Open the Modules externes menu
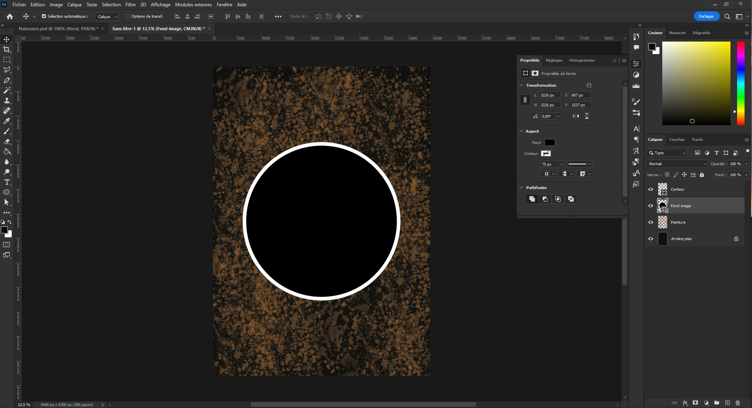 (193, 5)
